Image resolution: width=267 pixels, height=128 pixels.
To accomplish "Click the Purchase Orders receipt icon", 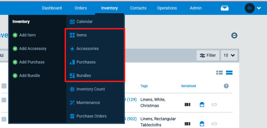I will click(72, 116).
